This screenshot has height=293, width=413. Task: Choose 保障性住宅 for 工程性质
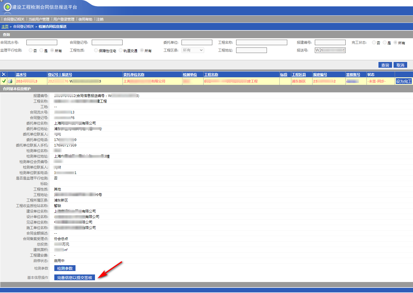(96, 50)
